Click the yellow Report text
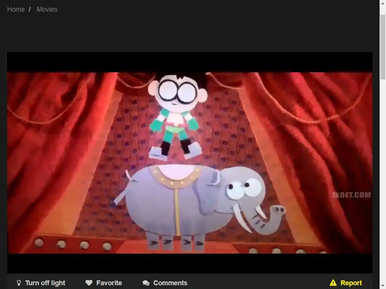Image resolution: width=386 pixels, height=289 pixels. (351, 283)
